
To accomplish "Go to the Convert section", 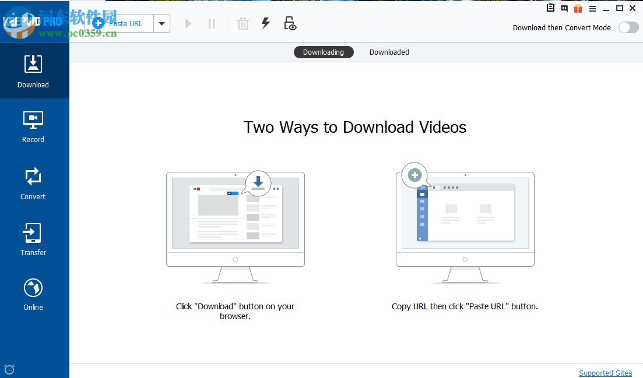I will point(33,183).
